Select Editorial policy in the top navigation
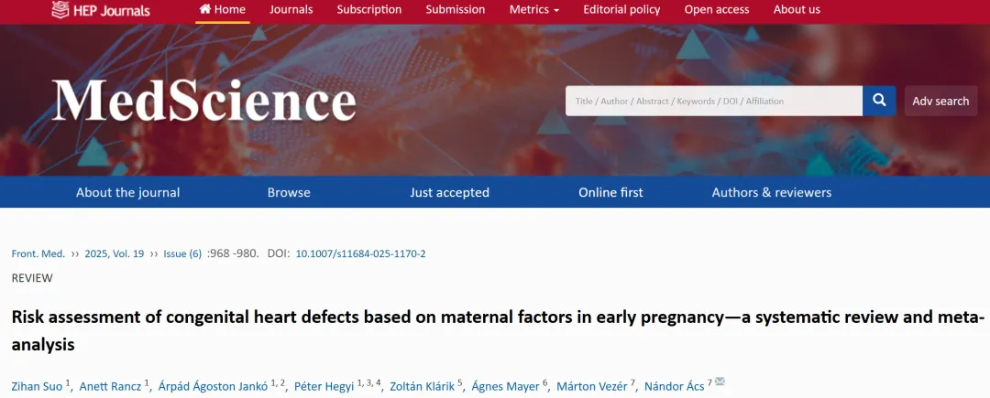This screenshot has width=990, height=398. pyautogui.click(x=621, y=9)
